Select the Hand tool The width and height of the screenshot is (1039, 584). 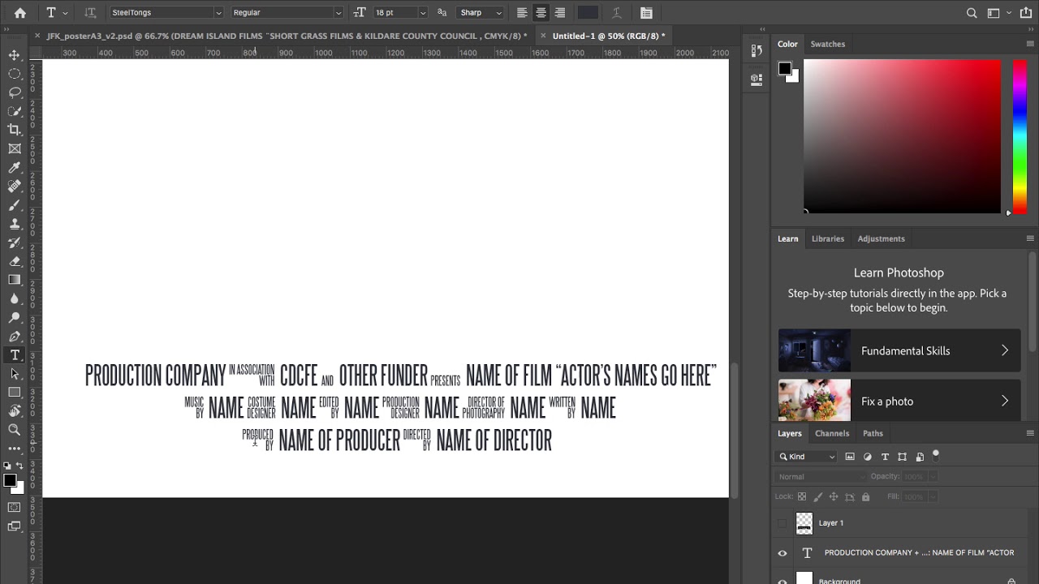tap(15, 411)
